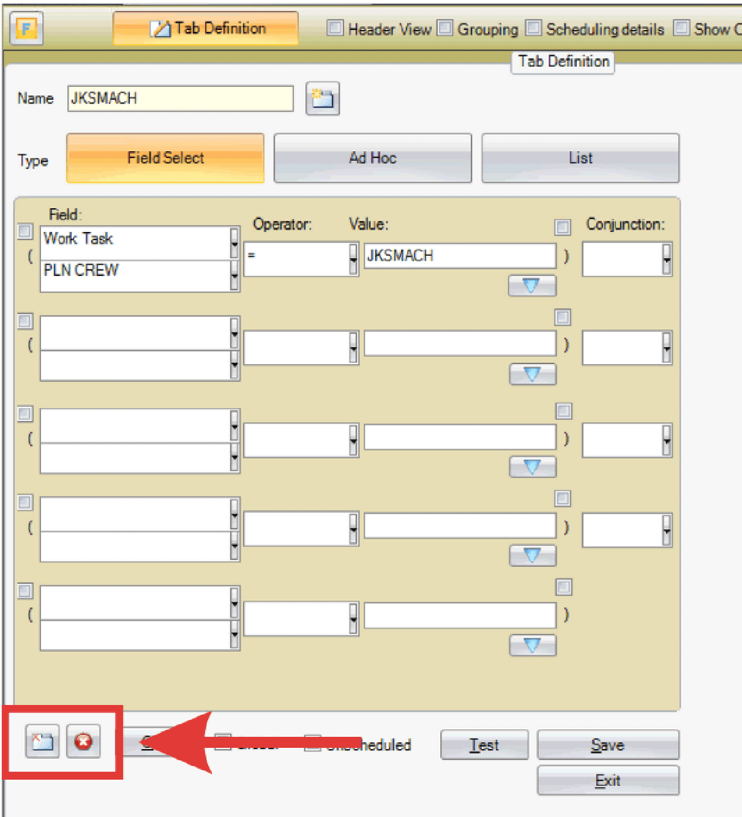Click the blue arrow button in the last row
742x817 pixels.
coord(532,645)
